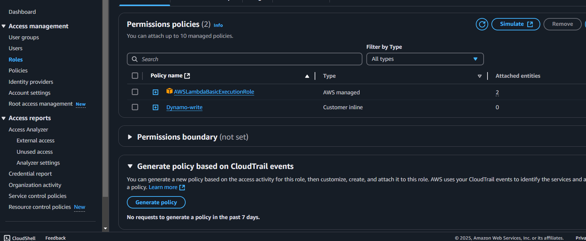Click the sidebar vertical scrollbar
The image size is (586, 241).
[x=105, y=98]
